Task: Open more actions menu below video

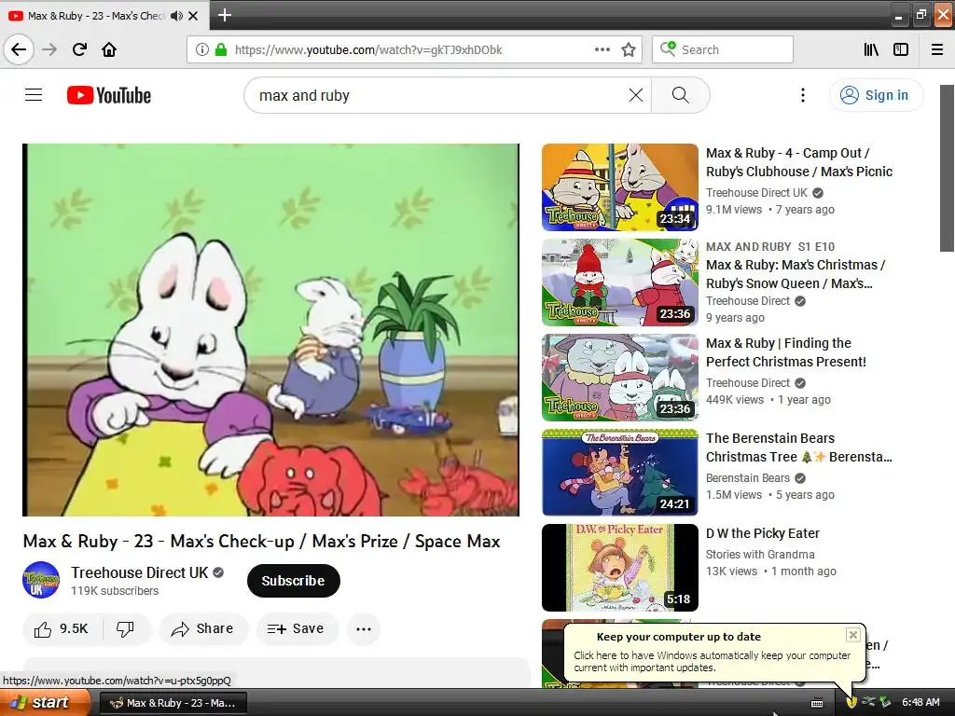Action: pos(364,628)
